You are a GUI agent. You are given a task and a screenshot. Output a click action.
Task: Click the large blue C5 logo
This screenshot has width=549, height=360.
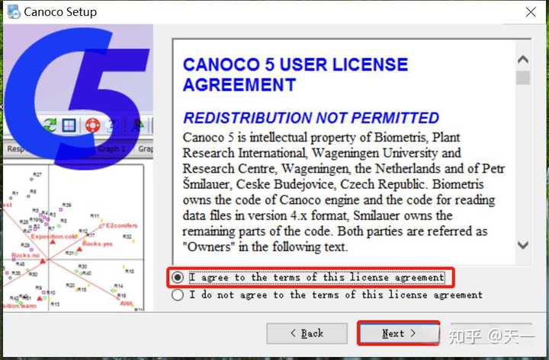tap(75, 98)
